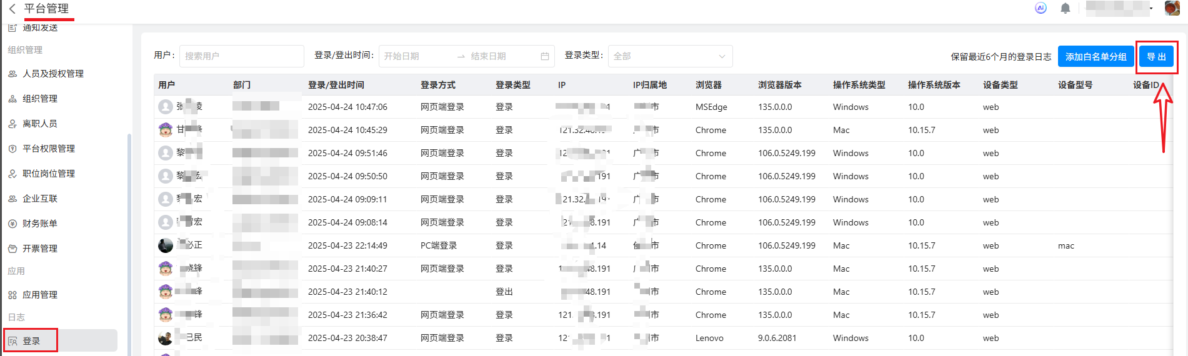Select the 登录 log menu item
1188x356 pixels.
click(x=31, y=341)
